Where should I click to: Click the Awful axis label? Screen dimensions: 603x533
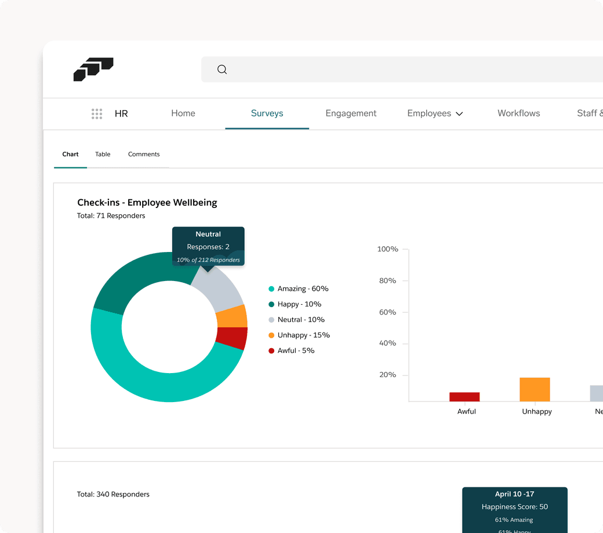467,411
